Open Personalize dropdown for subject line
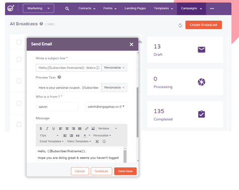 point(114,68)
